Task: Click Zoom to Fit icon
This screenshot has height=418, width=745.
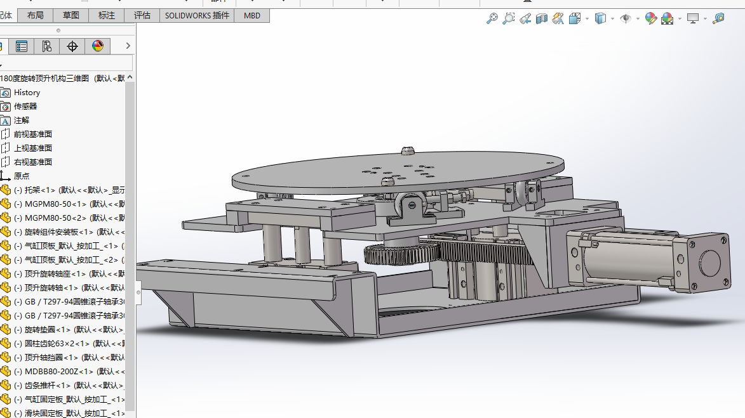Action: (492, 19)
